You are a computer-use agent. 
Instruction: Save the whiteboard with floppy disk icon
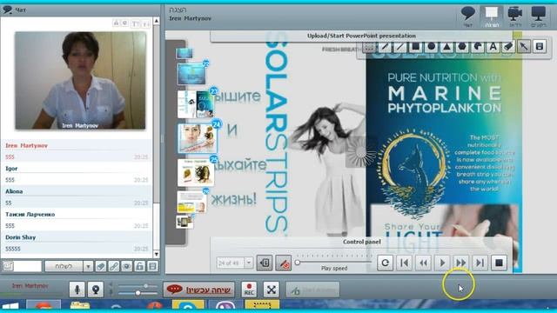point(540,46)
